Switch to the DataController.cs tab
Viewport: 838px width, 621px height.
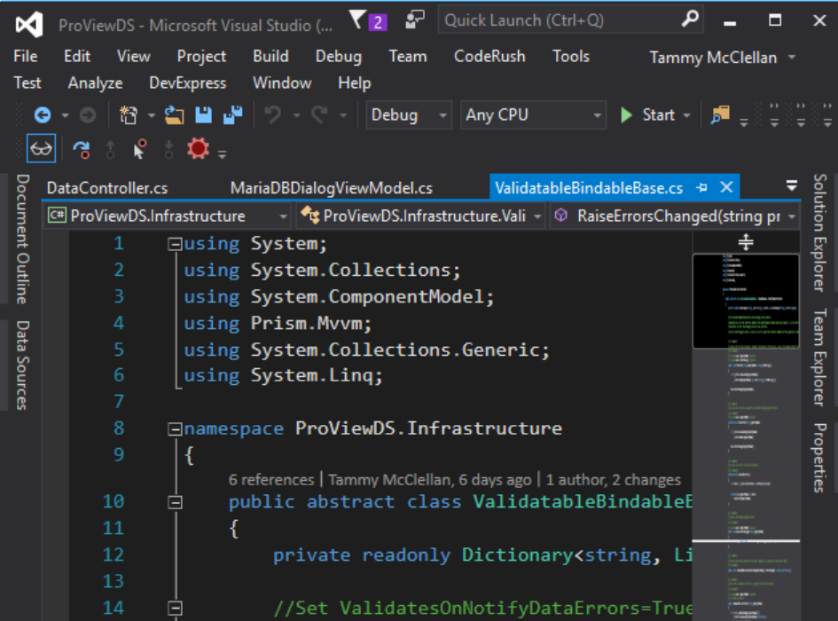tap(107, 188)
